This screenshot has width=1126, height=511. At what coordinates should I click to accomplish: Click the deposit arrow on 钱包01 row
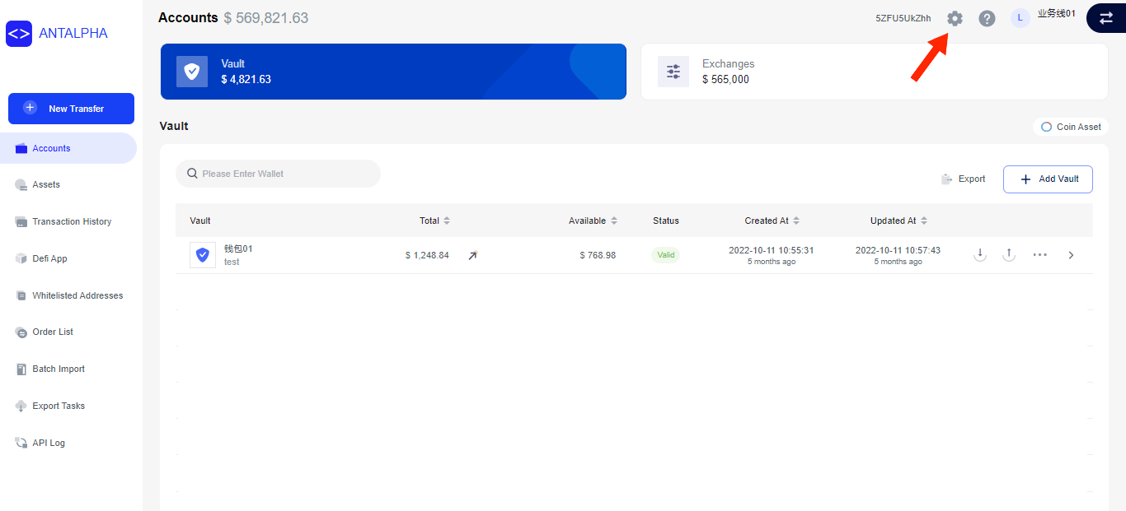(979, 254)
